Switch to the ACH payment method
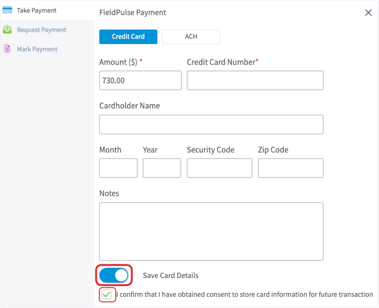This screenshot has height=308, width=379. [x=191, y=37]
